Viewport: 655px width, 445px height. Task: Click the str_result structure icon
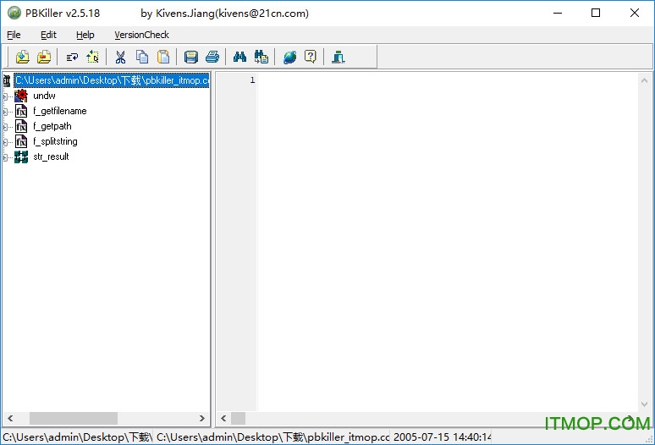pyautogui.click(x=21, y=157)
